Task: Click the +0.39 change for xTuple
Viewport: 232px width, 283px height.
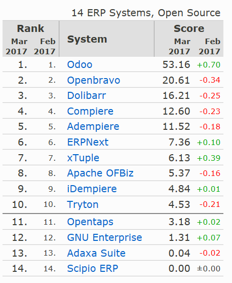Action: (x=209, y=158)
